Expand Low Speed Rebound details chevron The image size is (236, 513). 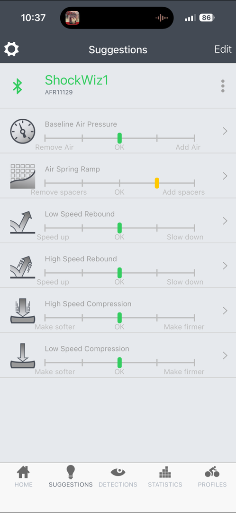tap(225, 221)
